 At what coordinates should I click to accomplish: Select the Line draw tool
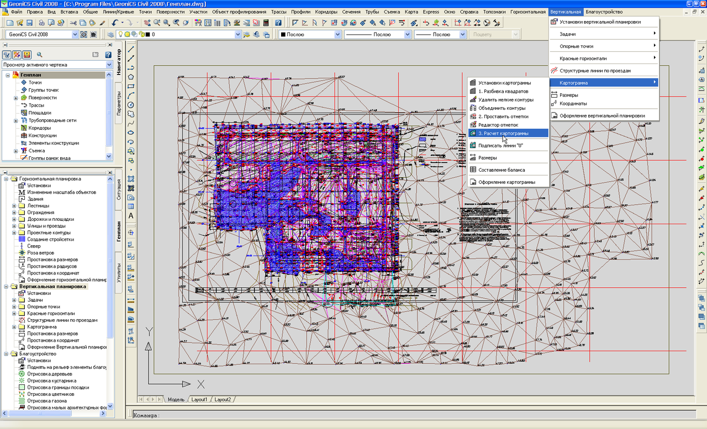point(131,49)
